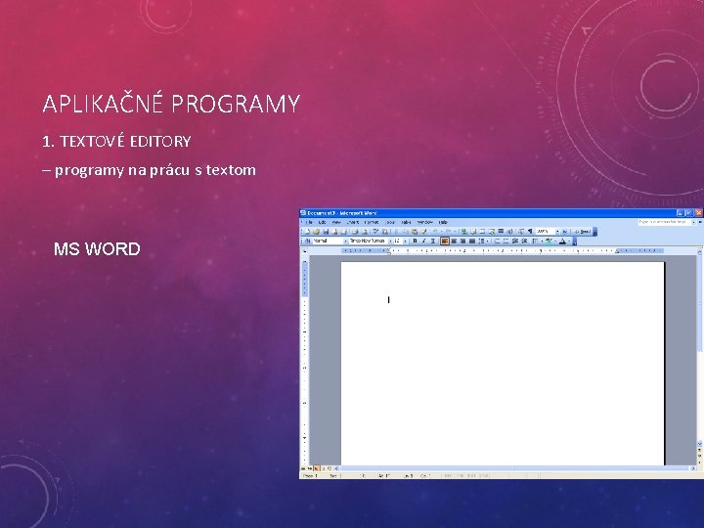
Task: Click the Outside Border icon
Action: (535, 242)
